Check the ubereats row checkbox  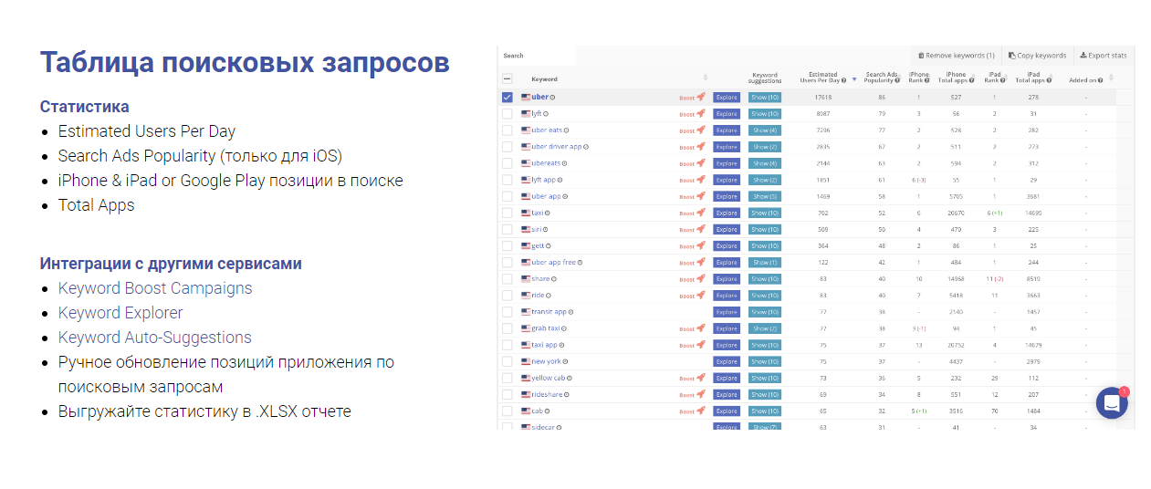pos(507,163)
